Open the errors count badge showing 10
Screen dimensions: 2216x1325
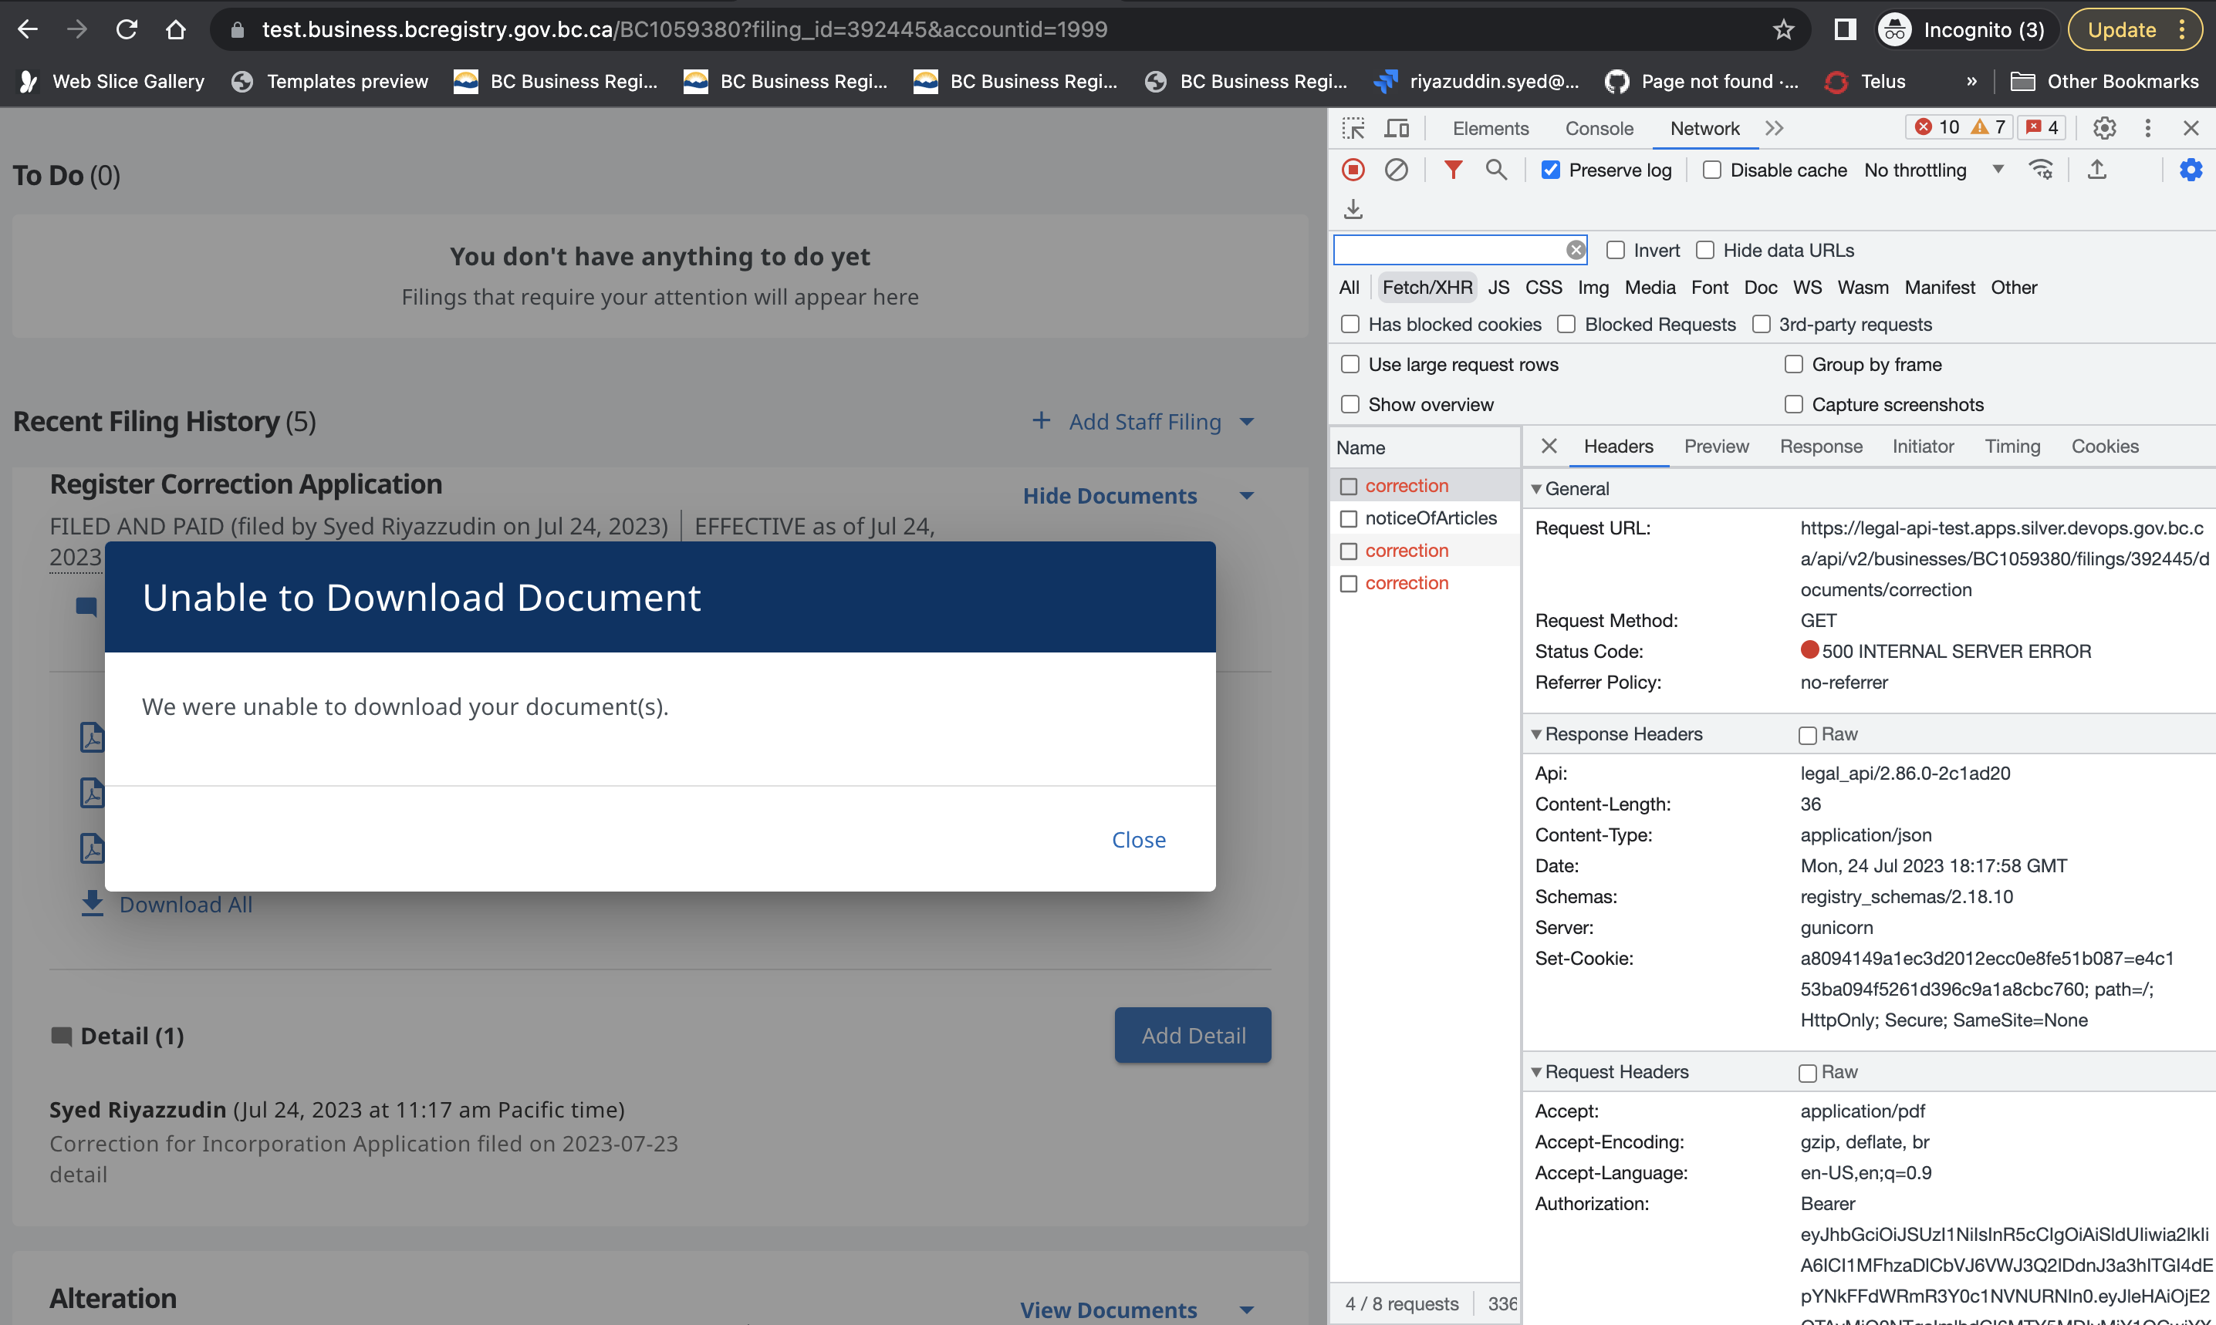[1937, 128]
